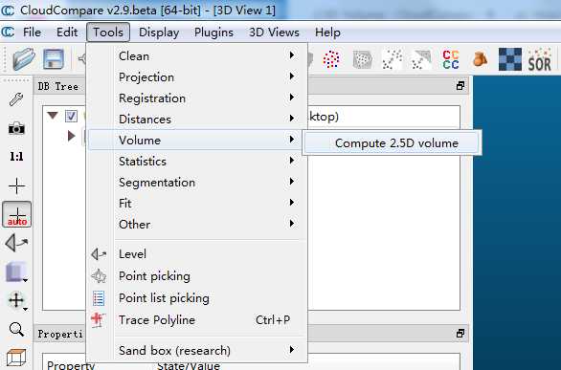Viewport: 561px width, 370px height.
Task: Click the magnifier zoom icon
Action: 16,329
